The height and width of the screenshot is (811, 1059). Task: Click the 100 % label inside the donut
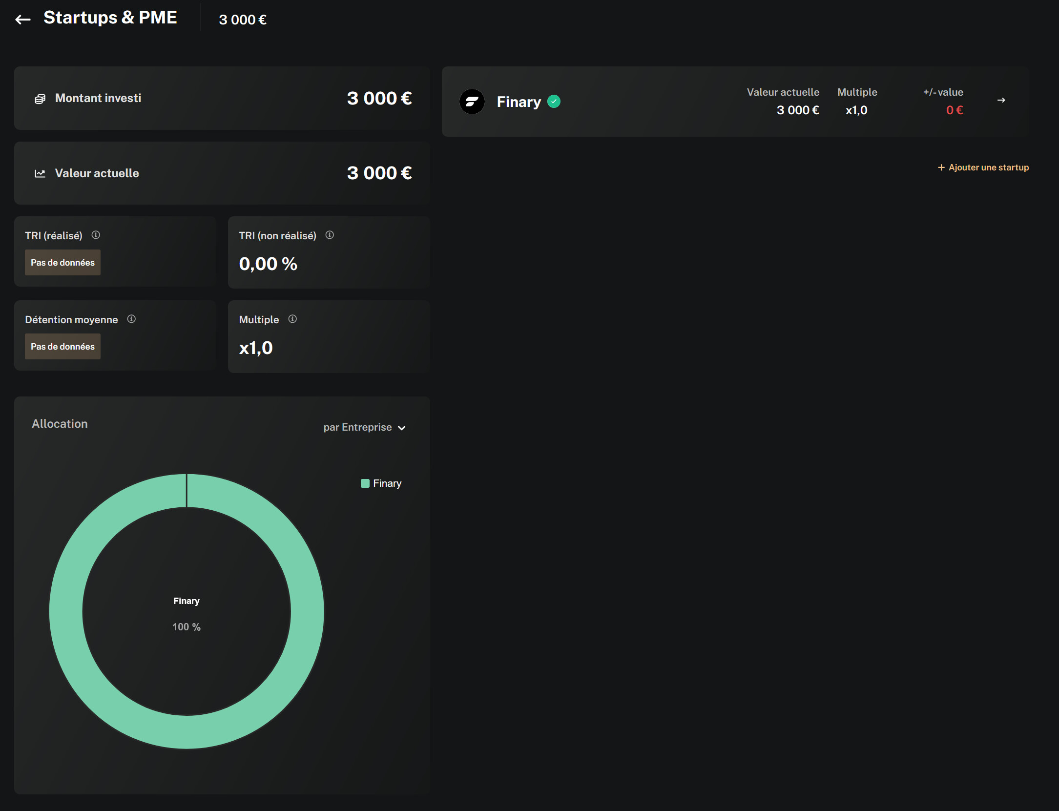tap(187, 627)
